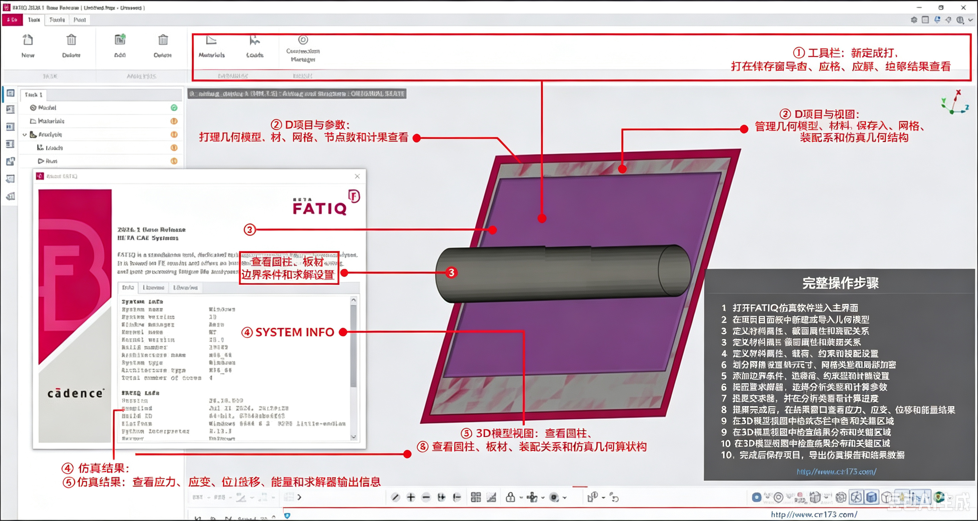Expand the right chevron in bottom-left toolbar
978x521 pixels.
click(x=299, y=497)
